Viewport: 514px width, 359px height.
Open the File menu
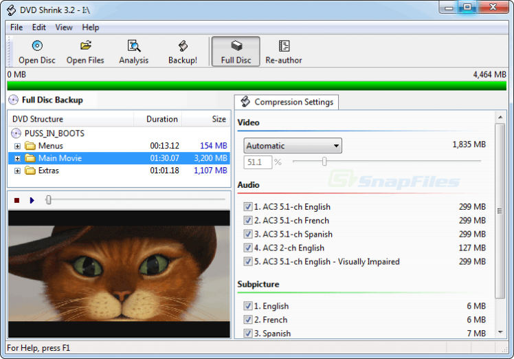coord(16,28)
